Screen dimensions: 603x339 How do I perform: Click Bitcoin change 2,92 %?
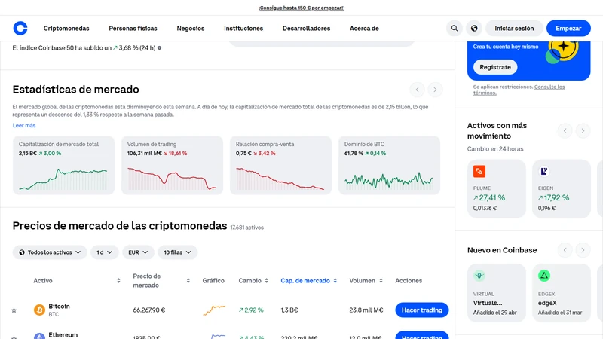click(251, 310)
